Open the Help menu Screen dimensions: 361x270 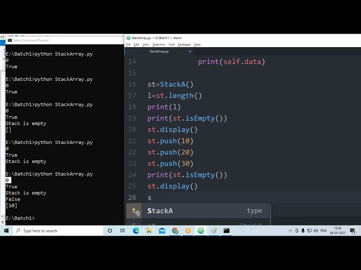coord(197,44)
